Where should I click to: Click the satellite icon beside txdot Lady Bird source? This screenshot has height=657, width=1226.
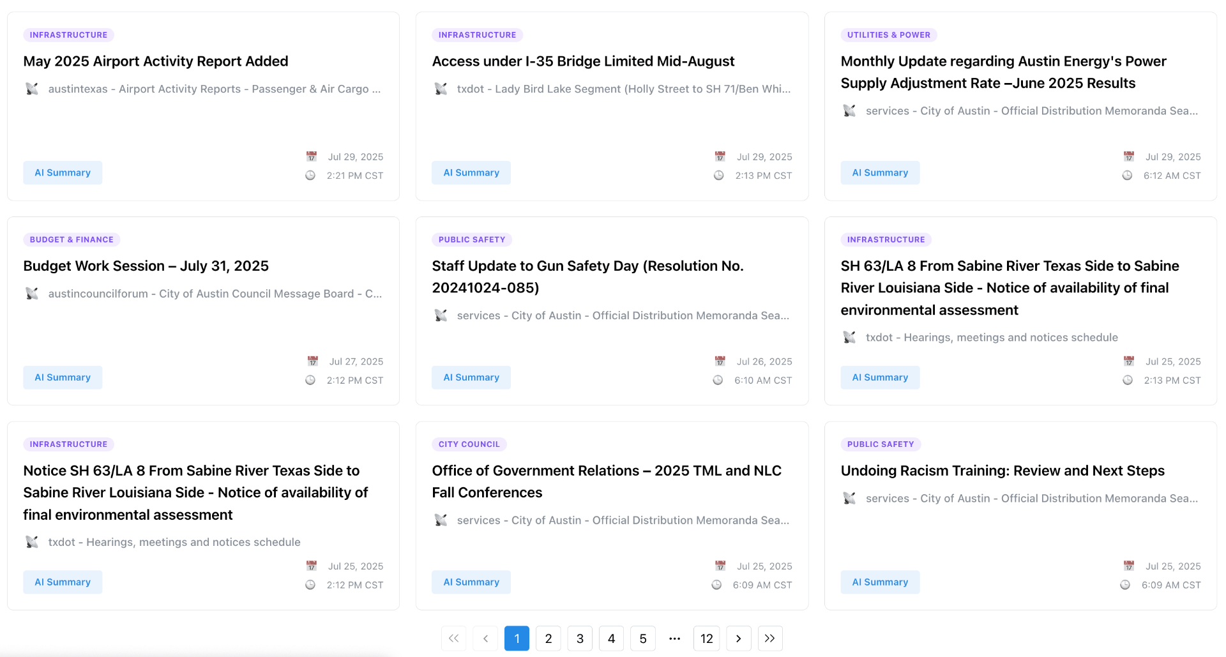pyautogui.click(x=441, y=89)
